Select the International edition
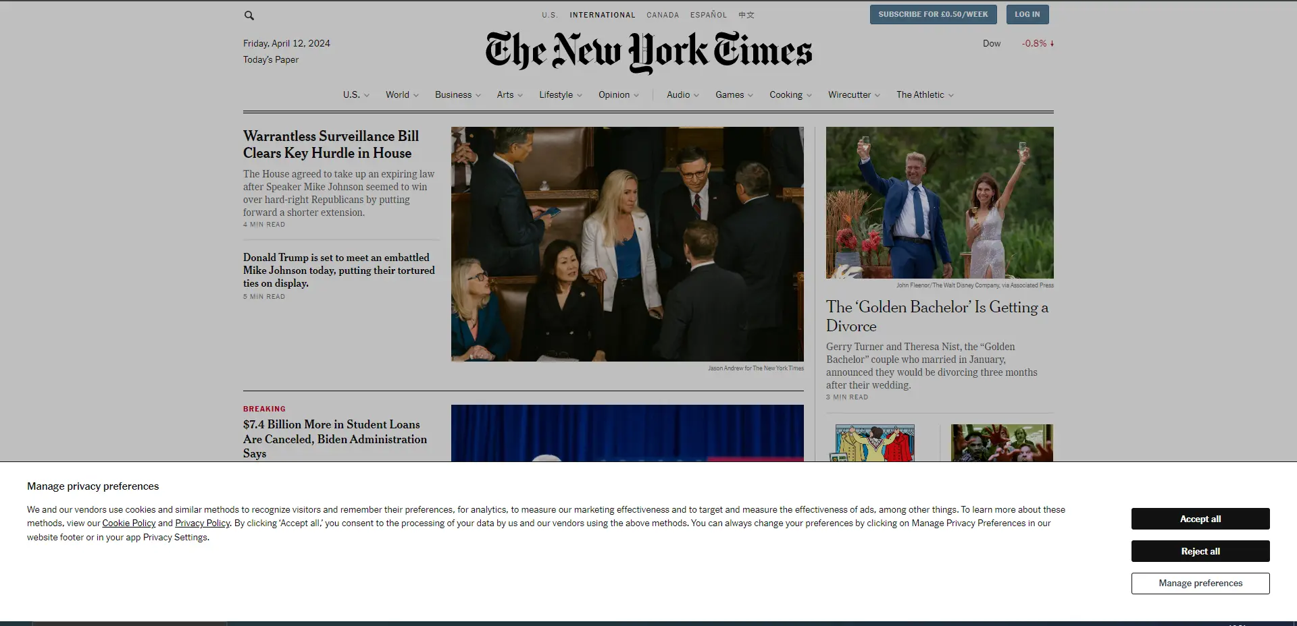This screenshot has height=626, width=1297. pyautogui.click(x=603, y=15)
